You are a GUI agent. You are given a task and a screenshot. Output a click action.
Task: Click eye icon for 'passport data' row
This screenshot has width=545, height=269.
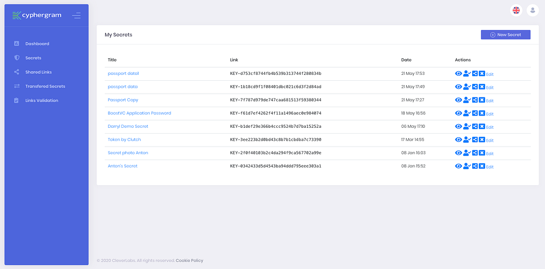click(458, 87)
